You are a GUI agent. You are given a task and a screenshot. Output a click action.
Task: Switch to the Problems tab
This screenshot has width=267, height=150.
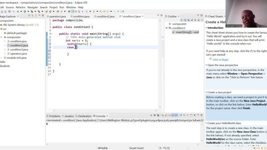tap(53, 116)
